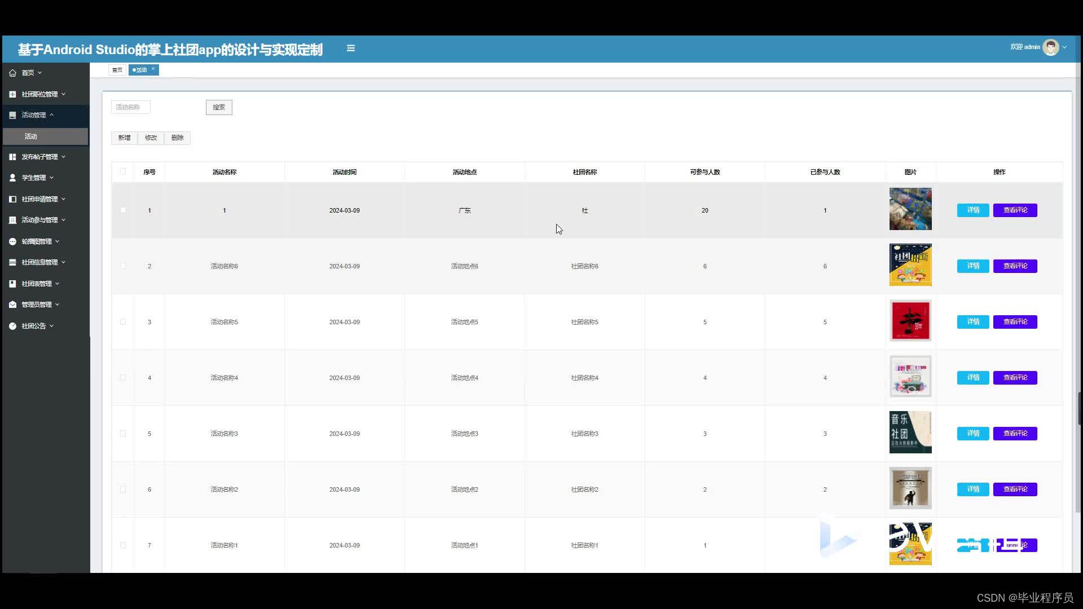This screenshot has width=1083, height=609.
Task: Click the 发布帖子管理 grid icon
Action: (12, 157)
